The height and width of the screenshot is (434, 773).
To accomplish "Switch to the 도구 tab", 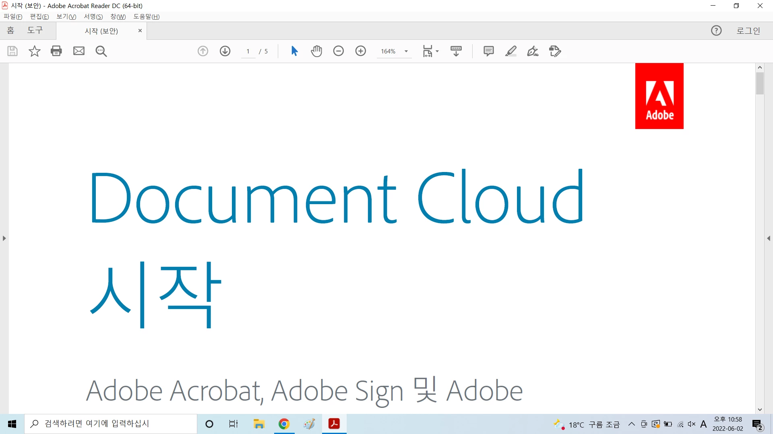I will (35, 31).
